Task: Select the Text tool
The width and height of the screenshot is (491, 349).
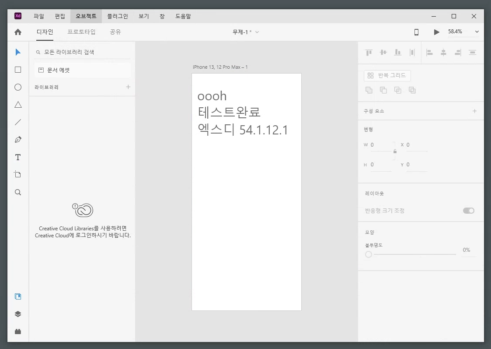Action: click(18, 157)
